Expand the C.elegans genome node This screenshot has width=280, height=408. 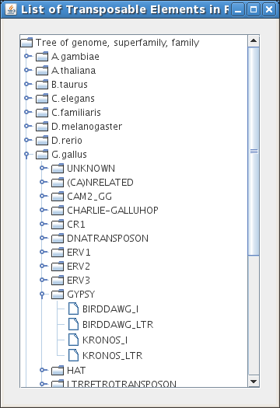pyautogui.click(x=27, y=98)
